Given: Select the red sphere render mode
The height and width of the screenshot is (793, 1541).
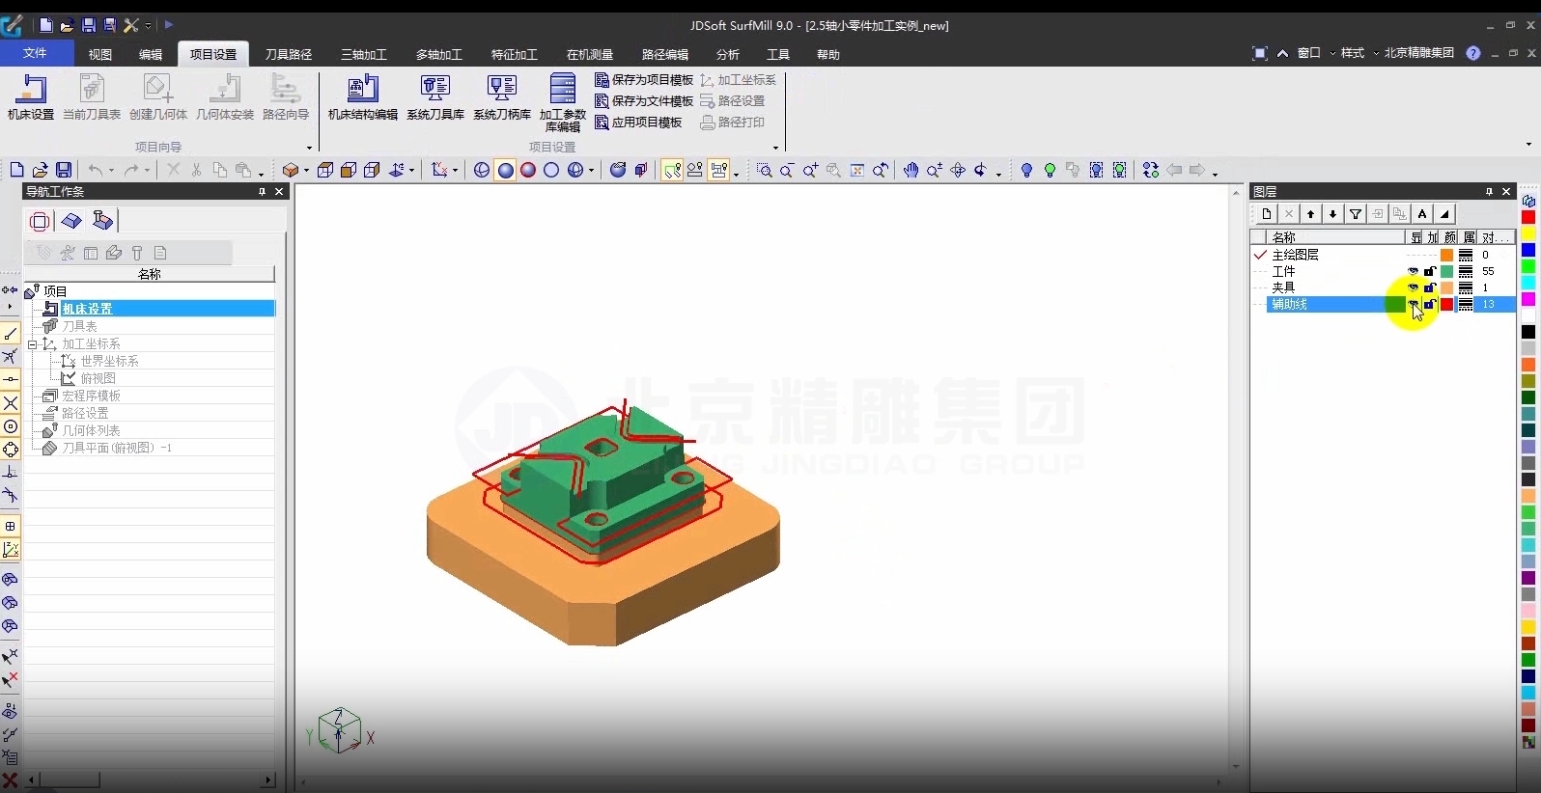Looking at the screenshot, I should pyautogui.click(x=528, y=170).
